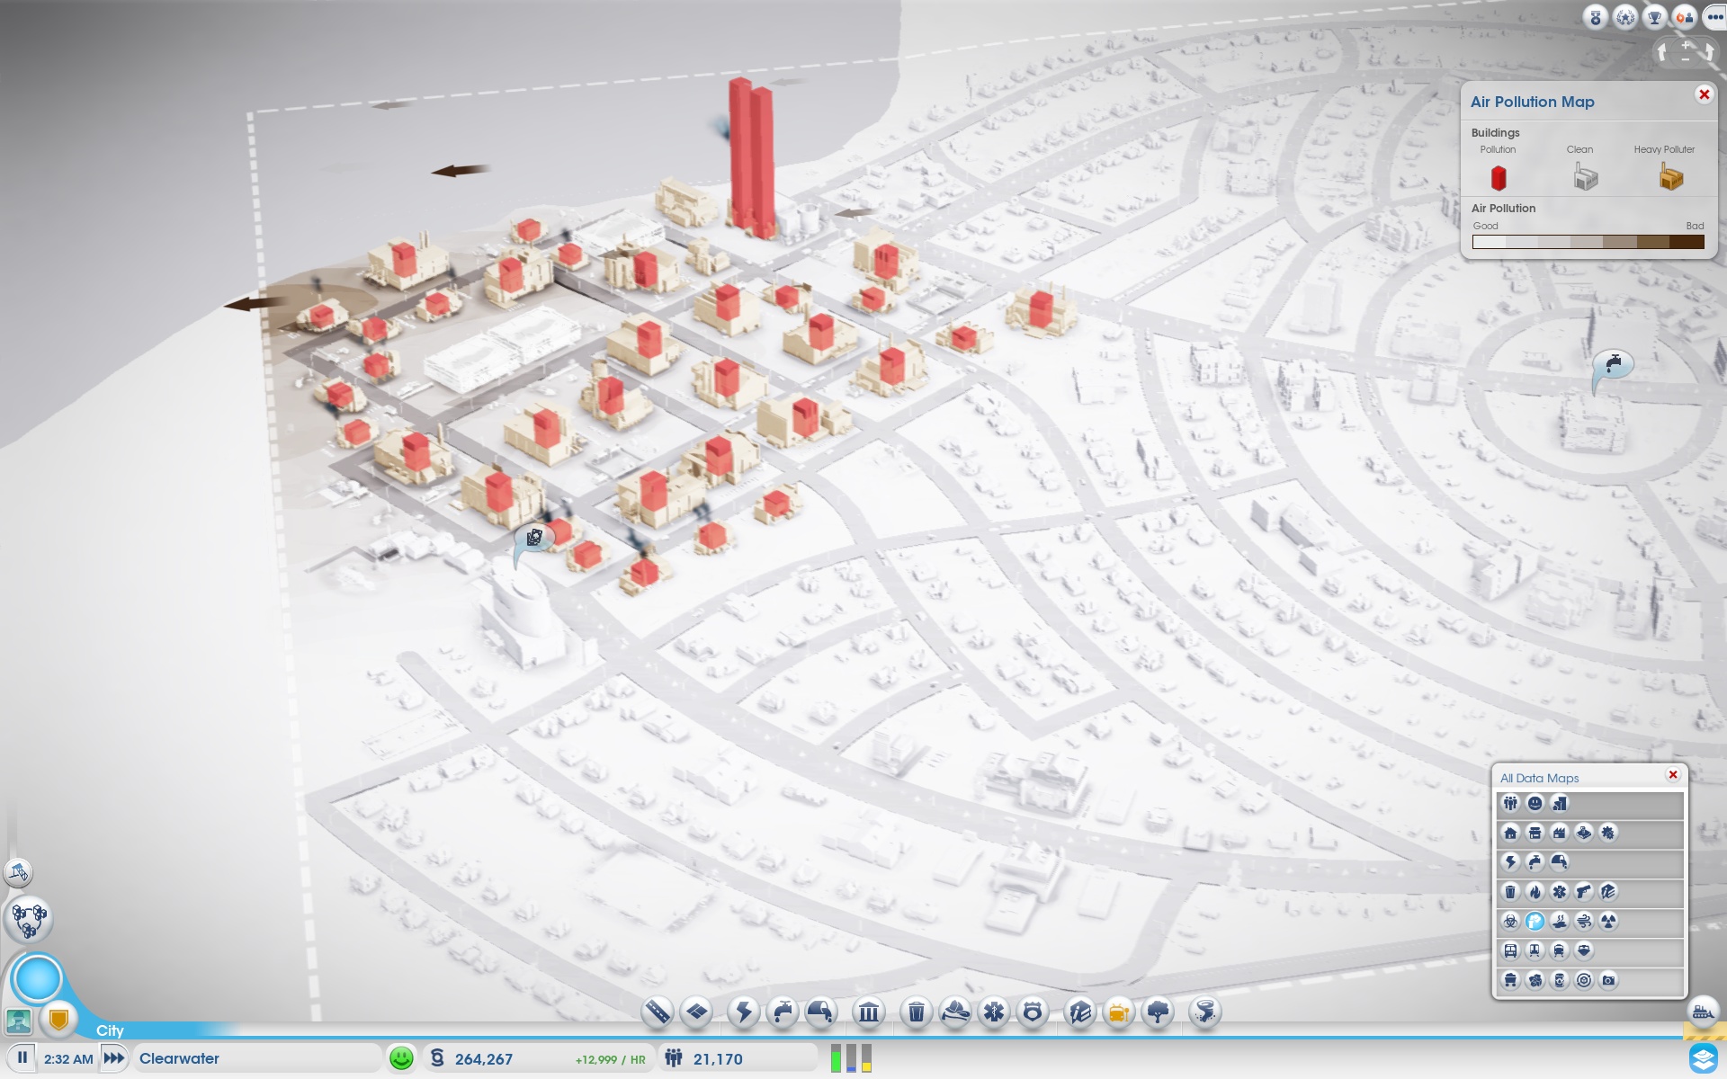
Task: Show the Industrial data map
Action: tap(1560, 833)
